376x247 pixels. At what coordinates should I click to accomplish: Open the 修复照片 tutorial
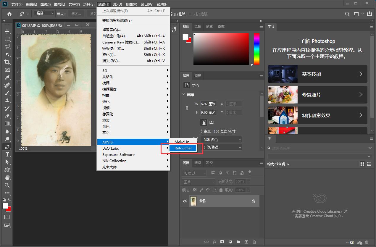coord(317,95)
